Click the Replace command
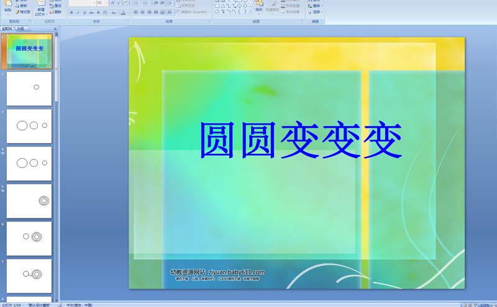Viewport: 497px width, 307px height. pyautogui.click(x=316, y=6)
